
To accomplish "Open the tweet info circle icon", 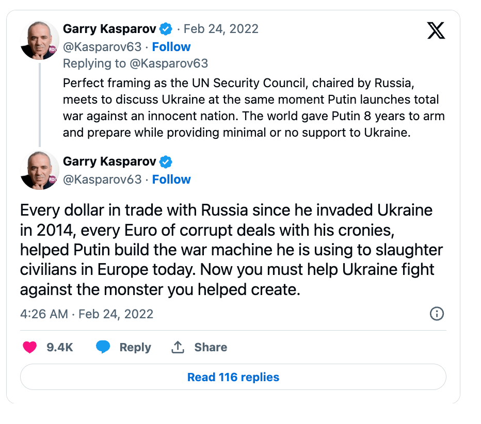I will (x=437, y=314).
